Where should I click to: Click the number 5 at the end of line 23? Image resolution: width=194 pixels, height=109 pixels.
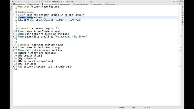point(71,67)
